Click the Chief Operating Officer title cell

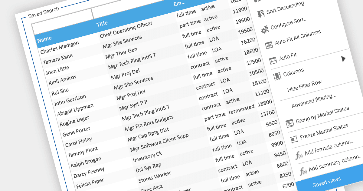126,30
